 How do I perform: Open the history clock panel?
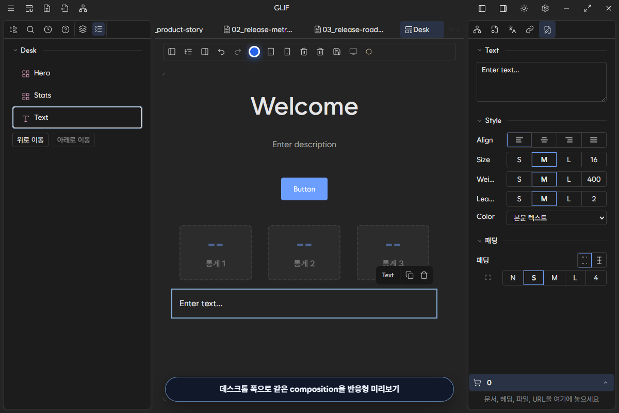click(x=48, y=29)
